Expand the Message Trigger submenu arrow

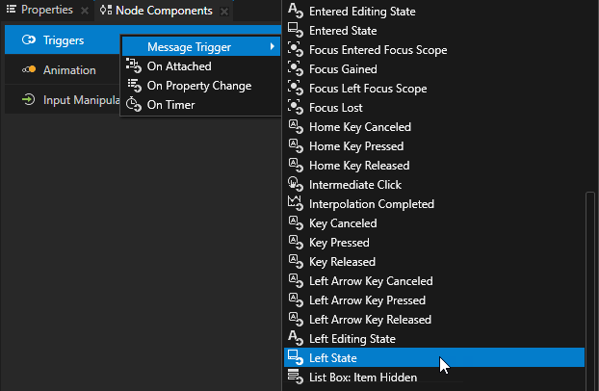coord(273,47)
